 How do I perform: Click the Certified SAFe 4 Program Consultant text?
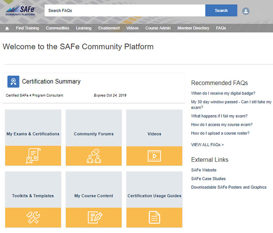click(34, 95)
